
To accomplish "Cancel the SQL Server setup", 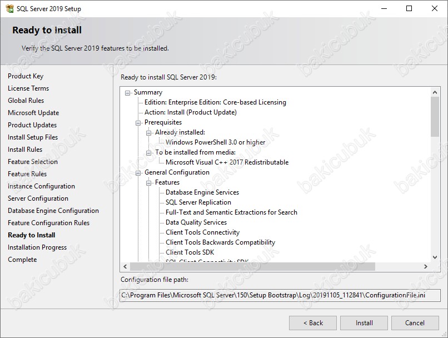I will 415,323.
